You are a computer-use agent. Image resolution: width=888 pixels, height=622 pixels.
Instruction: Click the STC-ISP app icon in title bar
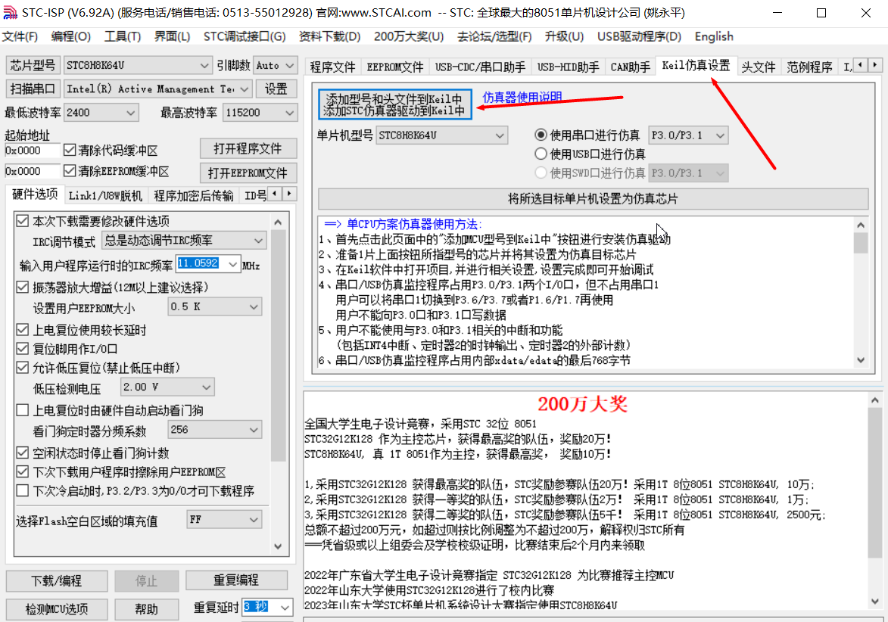coord(10,13)
